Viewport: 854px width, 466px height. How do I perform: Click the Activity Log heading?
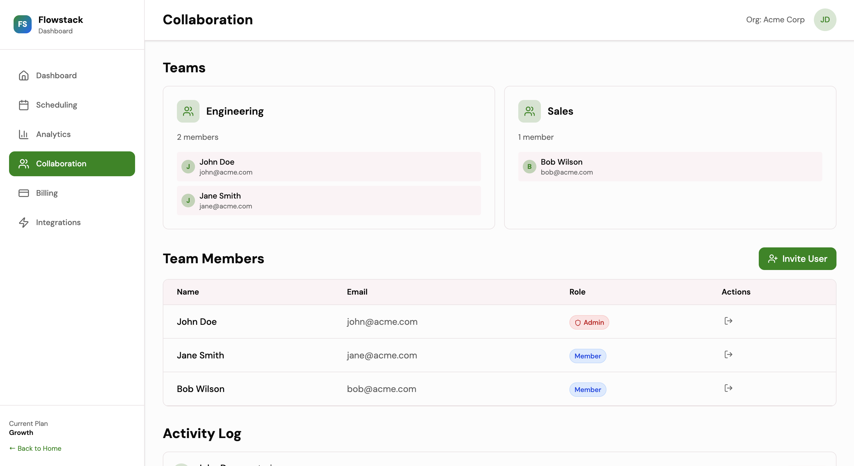(x=202, y=434)
